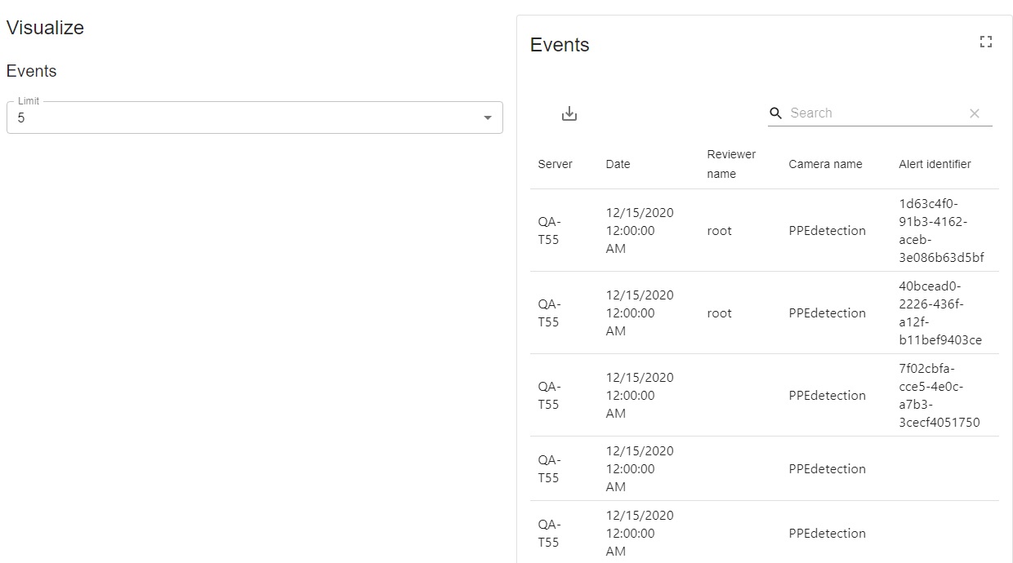1013x563 pixels.
Task: Sort by Alert identifier column header
Action: coord(935,164)
